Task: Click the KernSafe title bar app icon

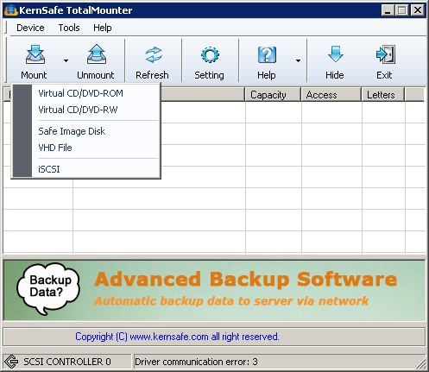Action: pyautogui.click(x=11, y=10)
